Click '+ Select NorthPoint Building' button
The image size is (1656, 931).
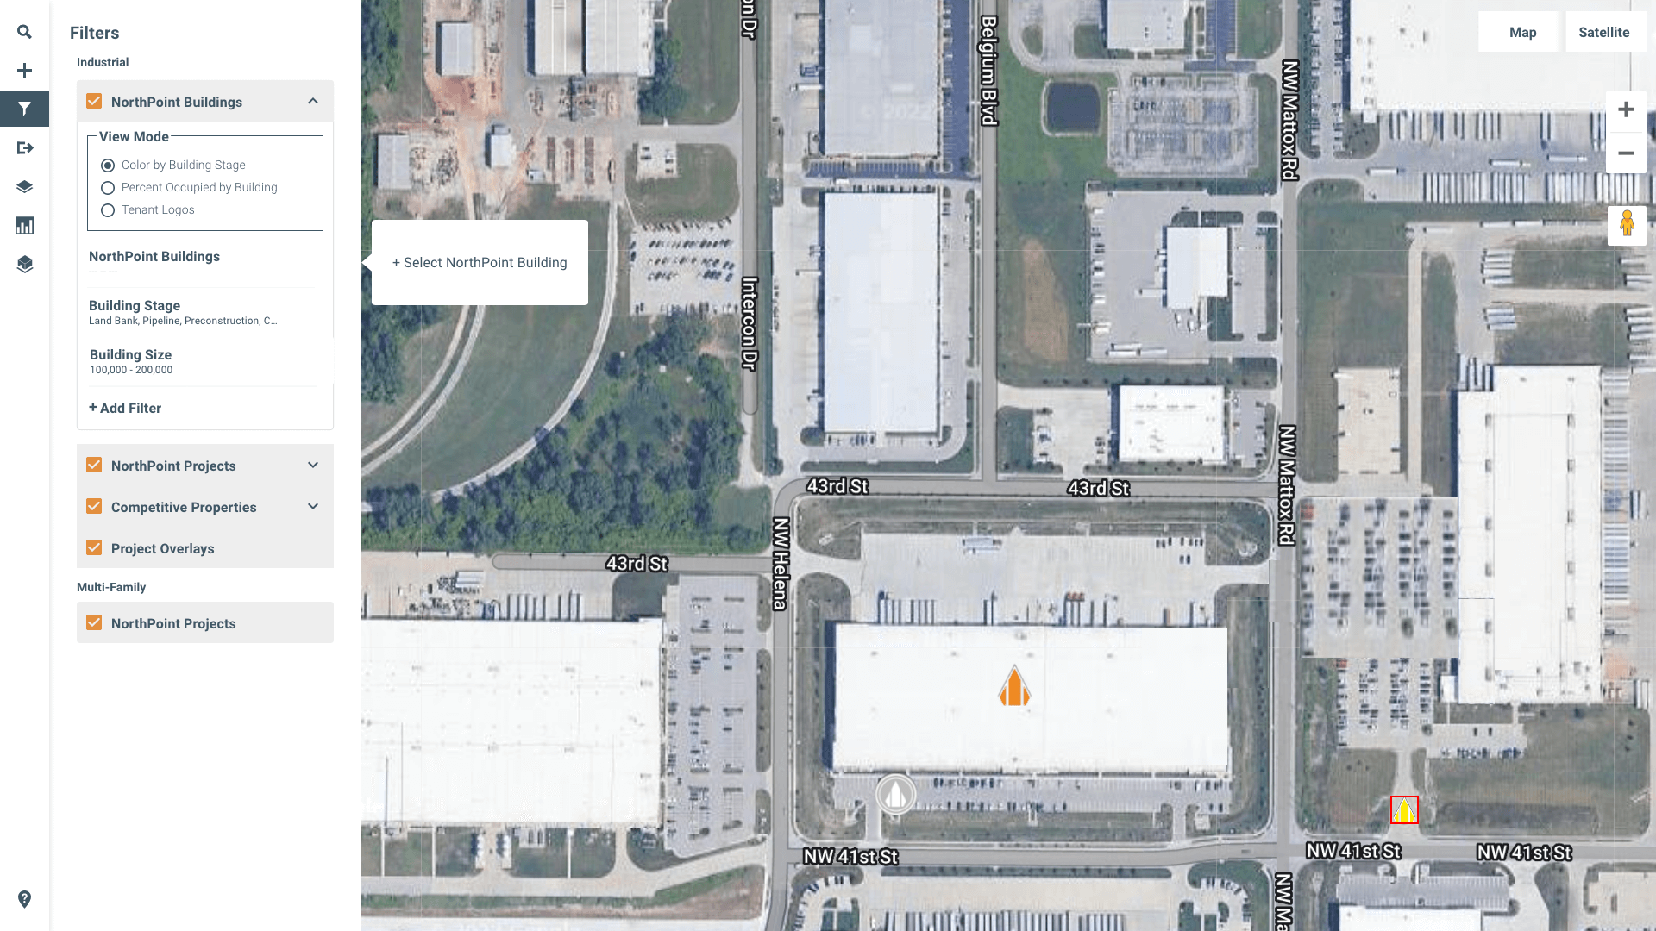480,263
